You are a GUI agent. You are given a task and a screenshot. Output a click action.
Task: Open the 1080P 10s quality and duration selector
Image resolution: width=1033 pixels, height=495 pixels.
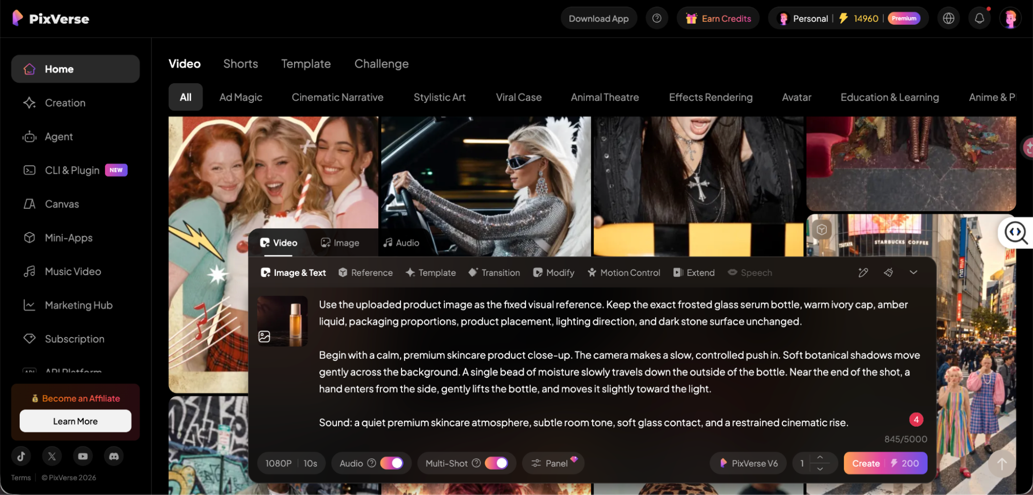click(x=291, y=463)
